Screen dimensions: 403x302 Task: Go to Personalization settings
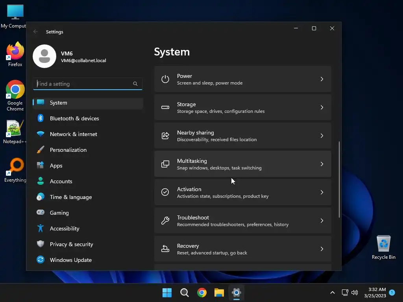point(88,150)
